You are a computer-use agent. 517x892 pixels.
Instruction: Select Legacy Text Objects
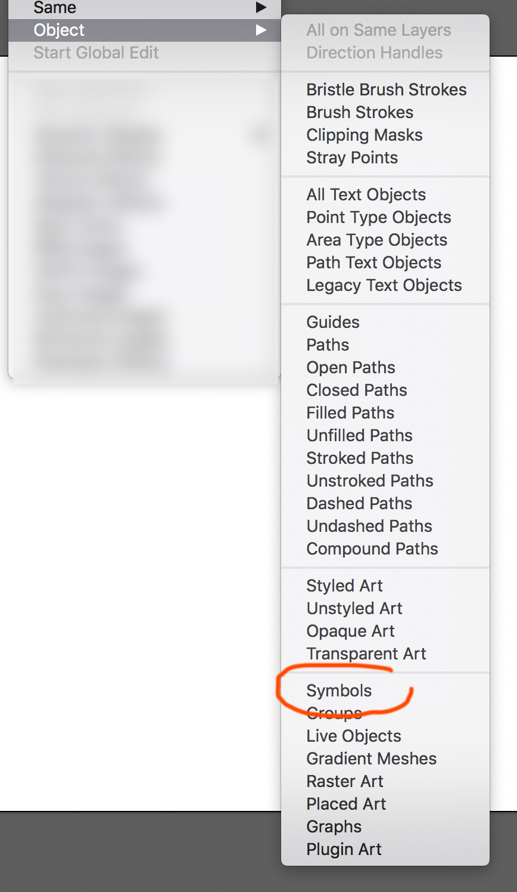click(x=384, y=285)
